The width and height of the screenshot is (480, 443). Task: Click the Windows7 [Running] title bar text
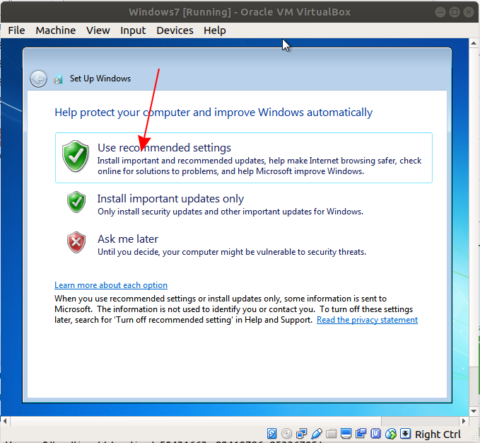pos(240,12)
